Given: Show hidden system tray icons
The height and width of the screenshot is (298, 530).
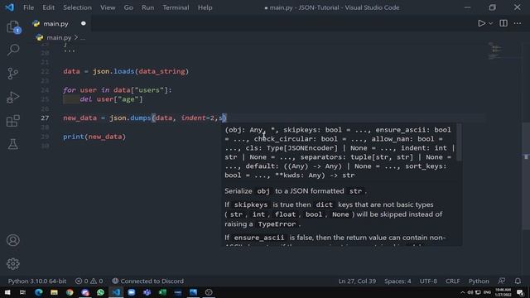Looking at the screenshot, I should 462,292.
